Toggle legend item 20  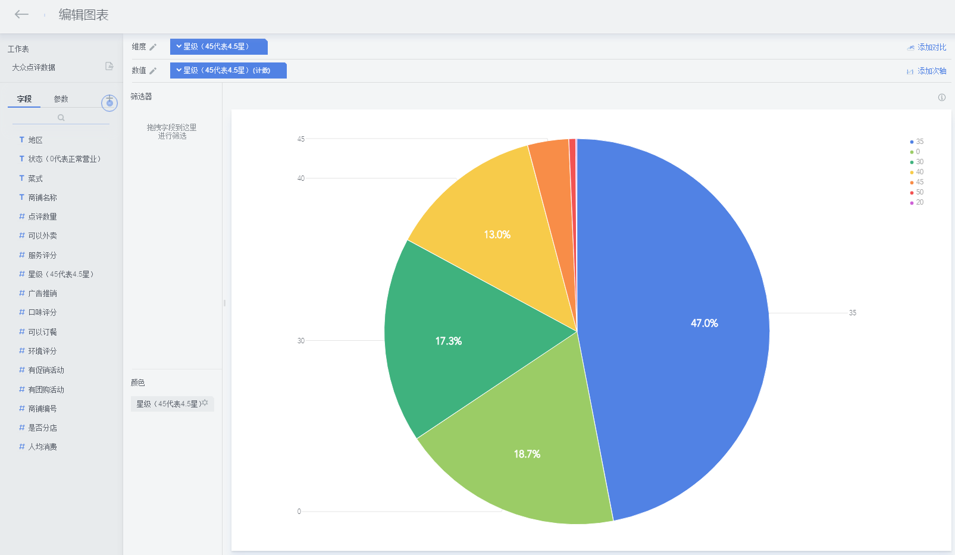917,202
